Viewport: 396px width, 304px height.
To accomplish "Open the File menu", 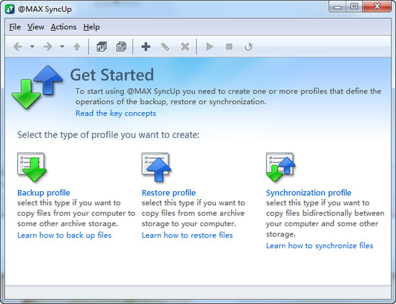I will 15,27.
